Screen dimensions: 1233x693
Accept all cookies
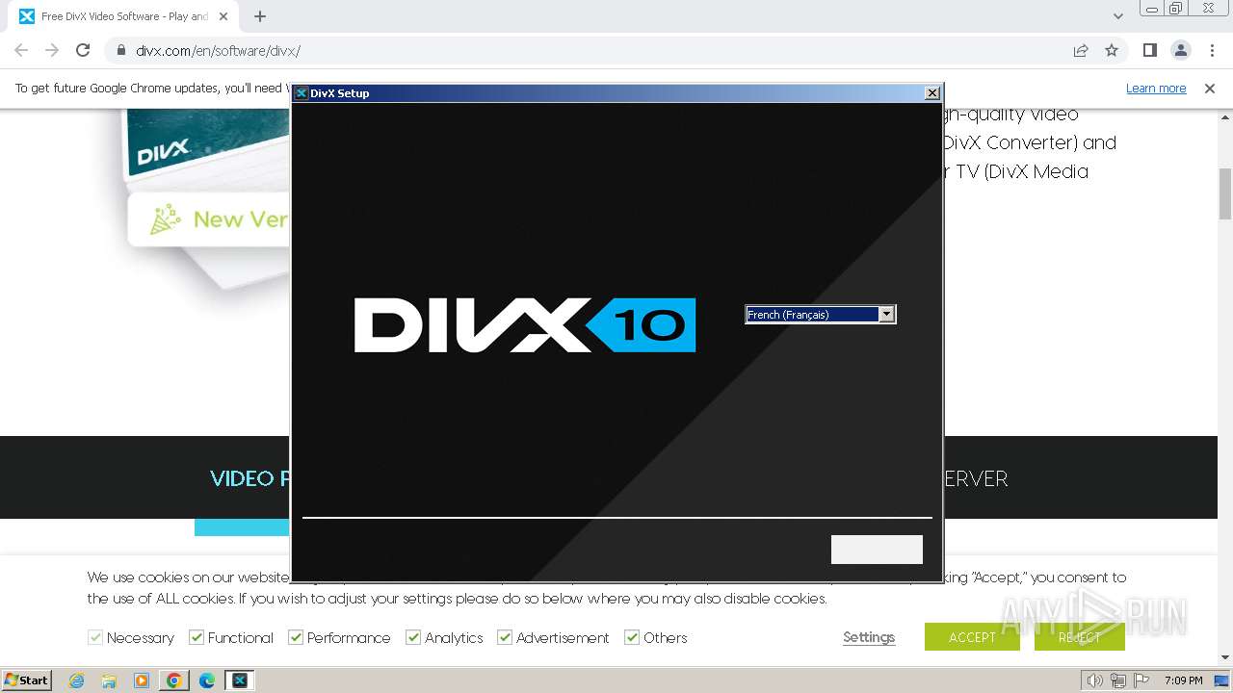[x=972, y=637]
